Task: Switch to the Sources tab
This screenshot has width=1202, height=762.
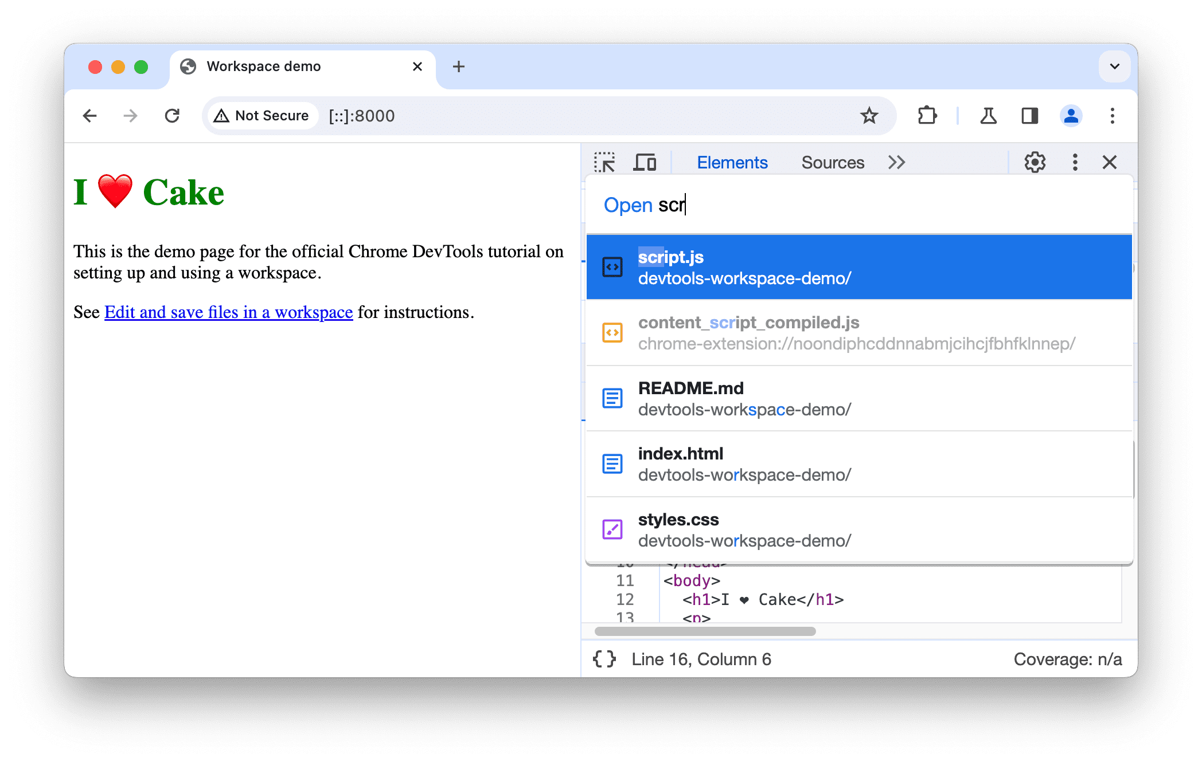Action: tap(834, 161)
